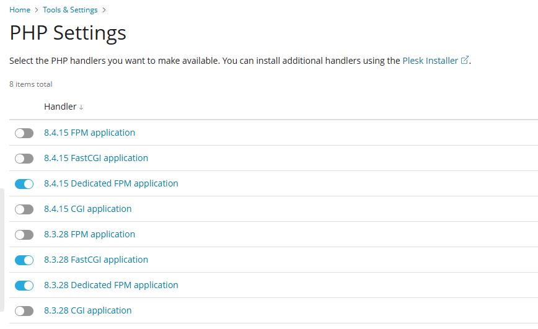Open 8.4.15 FastCGI application link
The width and height of the screenshot is (538, 329).
tap(96, 158)
